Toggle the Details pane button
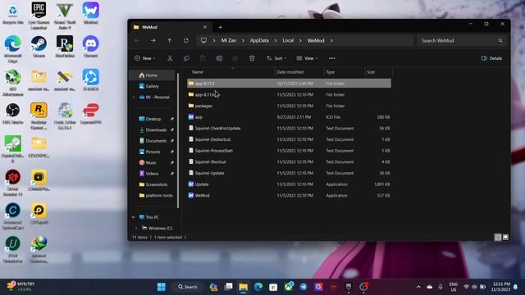The height and width of the screenshot is (295, 525). tap(491, 58)
